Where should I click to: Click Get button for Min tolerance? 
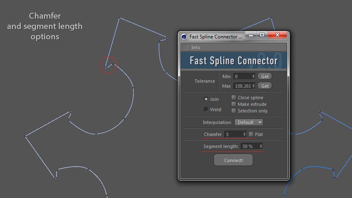coord(265,76)
